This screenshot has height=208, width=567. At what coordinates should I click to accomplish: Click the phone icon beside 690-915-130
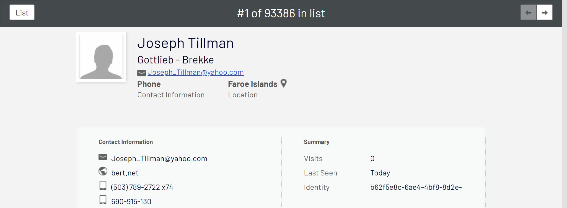point(103,200)
